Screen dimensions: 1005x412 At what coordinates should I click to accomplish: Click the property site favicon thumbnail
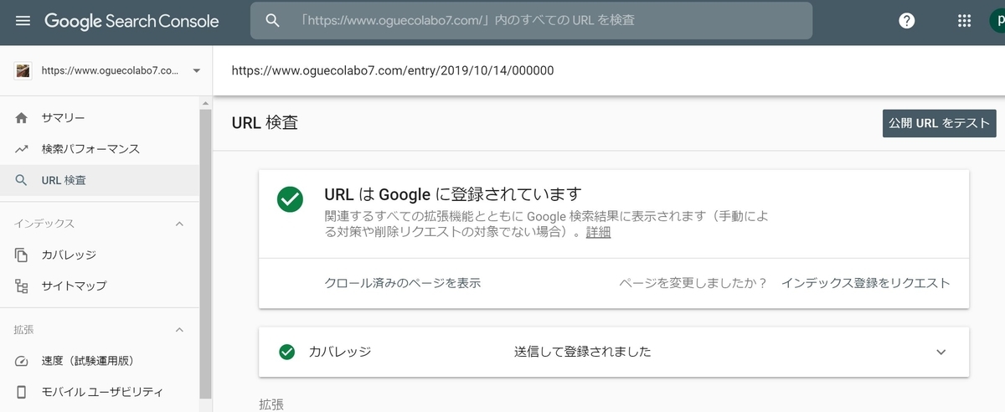(23, 70)
